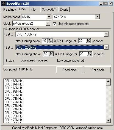Click the Computed: 1104 MHz text
The height and width of the screenshot is (130, 114).
(18, 69)
